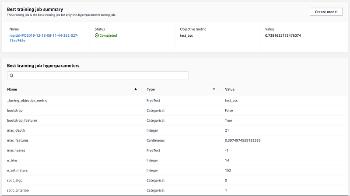
Task: Select the max_leaves hyperparameter name
Action: click(x=17, y=150)
